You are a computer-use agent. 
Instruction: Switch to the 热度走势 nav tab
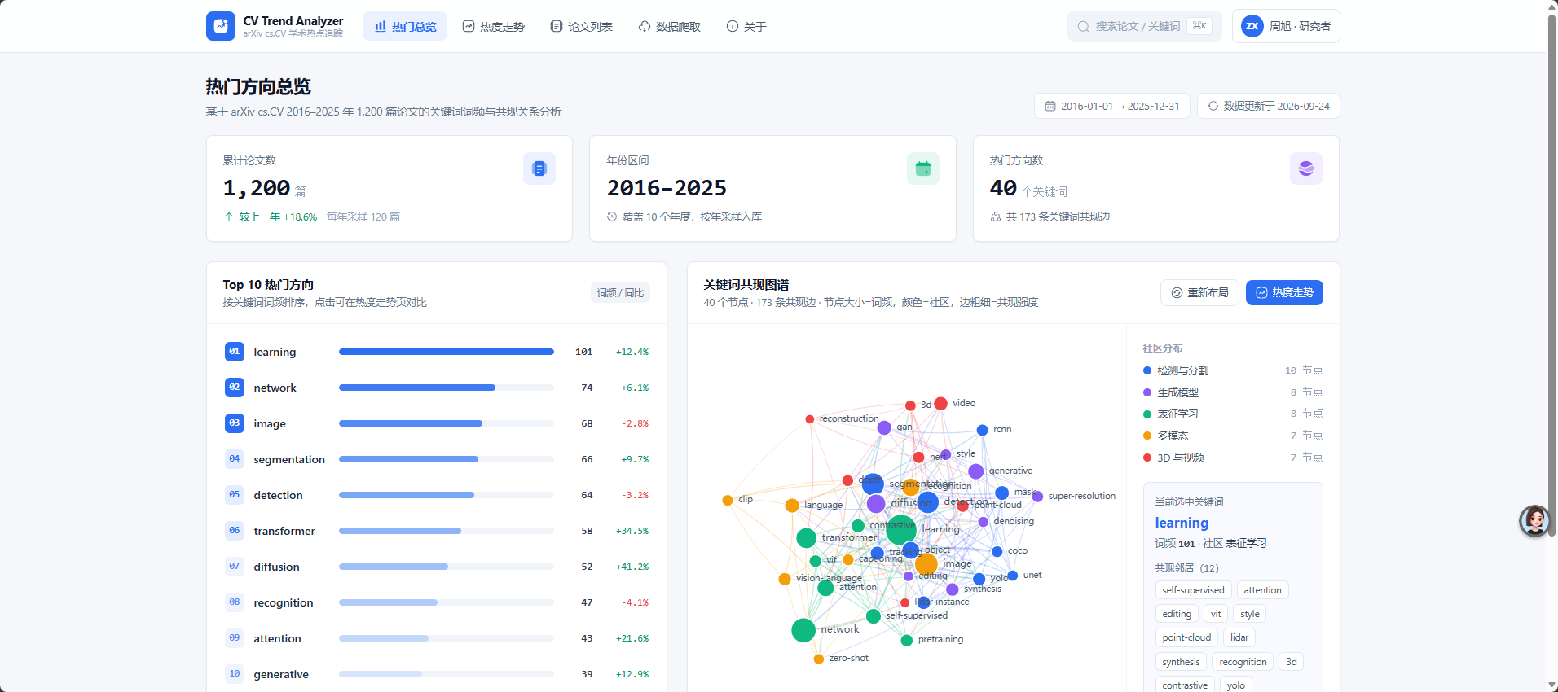[x=494, y=26]
